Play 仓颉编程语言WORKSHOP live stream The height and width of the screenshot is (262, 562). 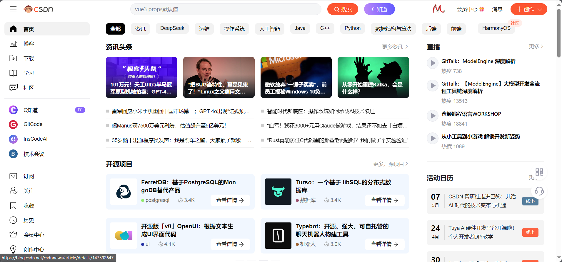[433, 116]
